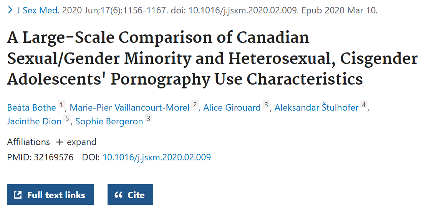Click author Alice Girouard
Image resolution: width=439 pixels, height=217 pixels.
click(232, 108)
